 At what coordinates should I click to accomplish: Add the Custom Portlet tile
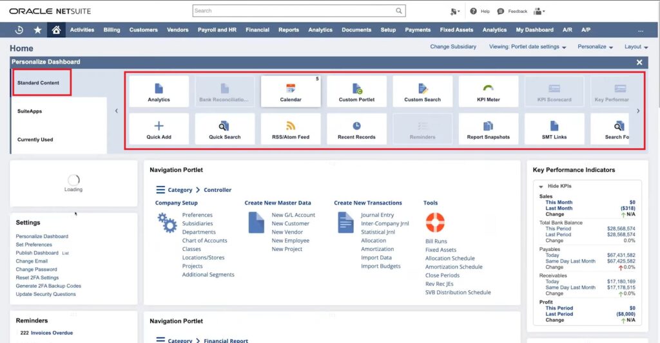pos(356,91)
